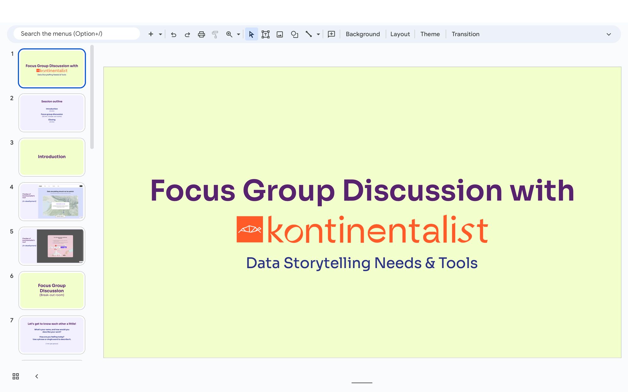
Task: Click the Redo arrow icon
Action: pos(187,34)
